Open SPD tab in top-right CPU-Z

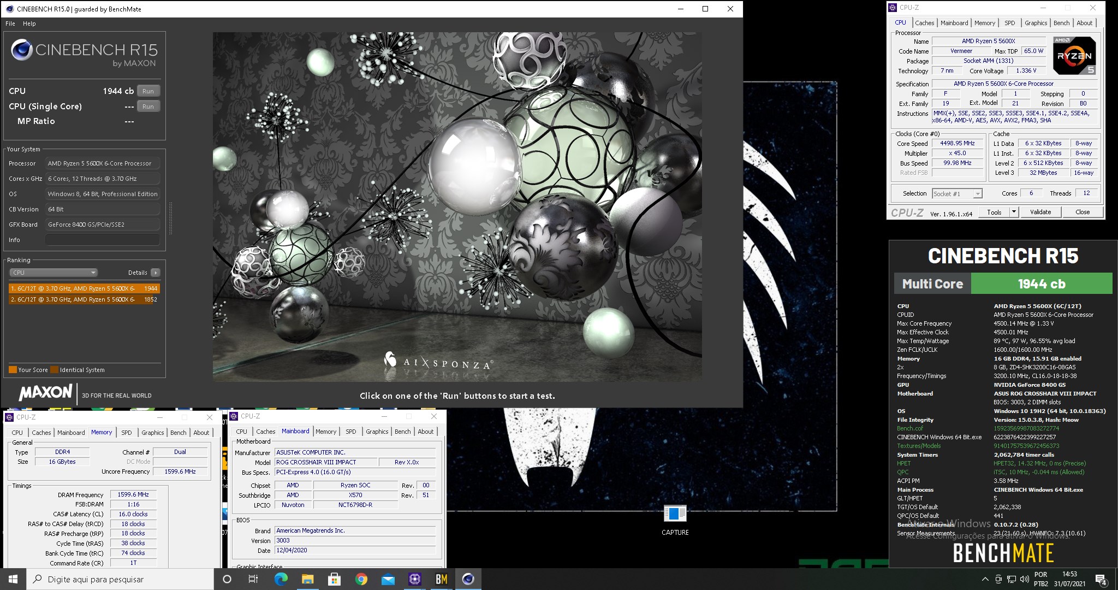coord(1010,23)
